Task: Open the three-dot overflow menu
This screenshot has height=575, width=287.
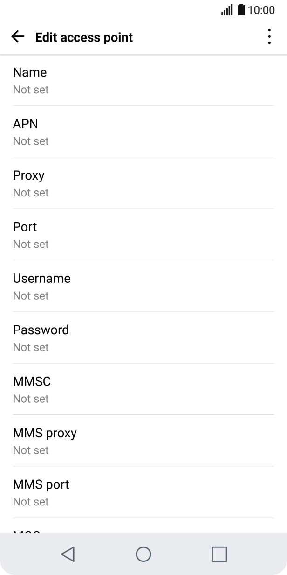Action: [x=269, y=37]
